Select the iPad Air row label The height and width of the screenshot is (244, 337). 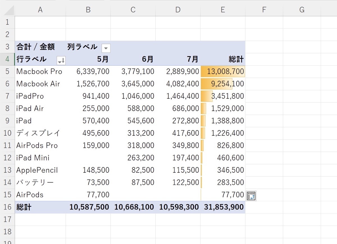pos(40,109)
